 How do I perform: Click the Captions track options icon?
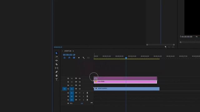click(x=88, y=58)
